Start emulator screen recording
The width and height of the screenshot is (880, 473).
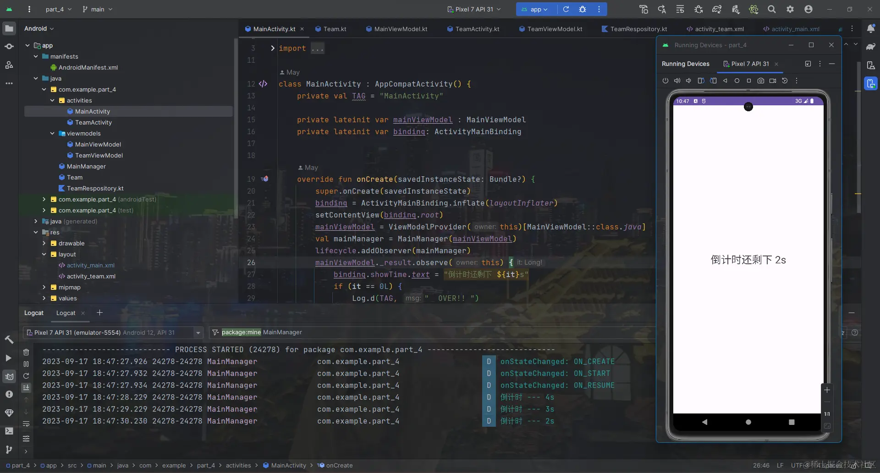(773, 81)
